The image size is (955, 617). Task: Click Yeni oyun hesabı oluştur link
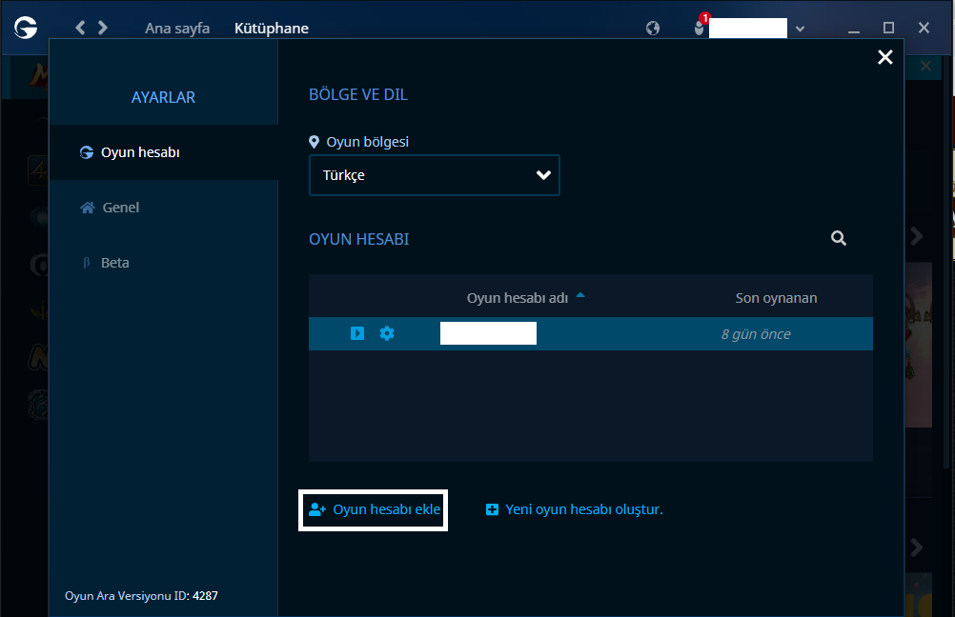(575, 509)
